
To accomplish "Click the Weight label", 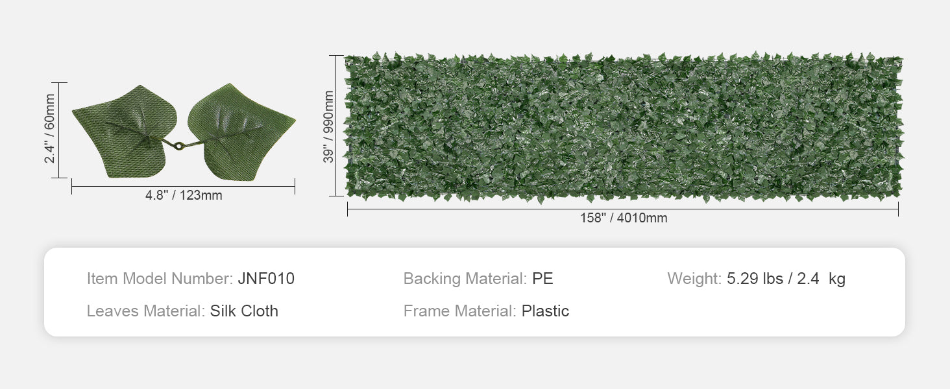I will pyautogui.click(x=694, y=279).
